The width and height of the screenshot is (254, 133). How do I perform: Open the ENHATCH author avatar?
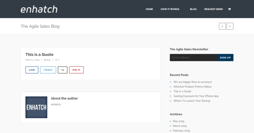coord(36,107)
